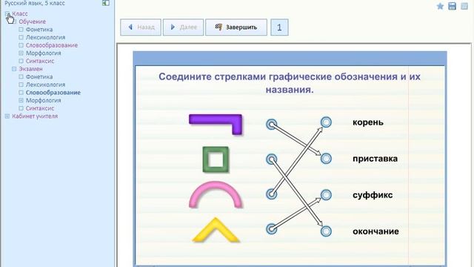The height and width of the screenshot is (267, 474).
Task: Click the star favorite icon
Action: tap(440, 6)
